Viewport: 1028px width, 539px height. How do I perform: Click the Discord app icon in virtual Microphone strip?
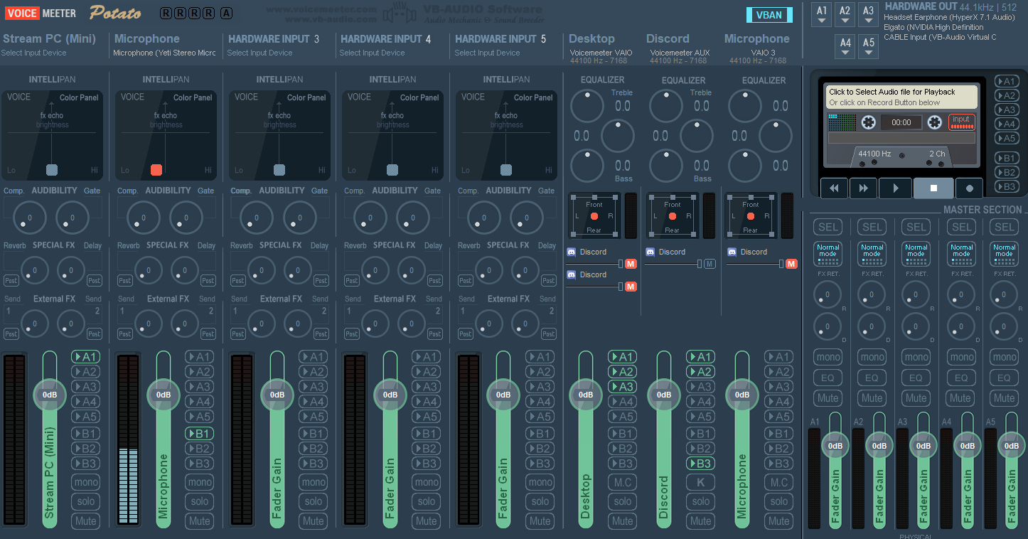click(x=732, y=252)
